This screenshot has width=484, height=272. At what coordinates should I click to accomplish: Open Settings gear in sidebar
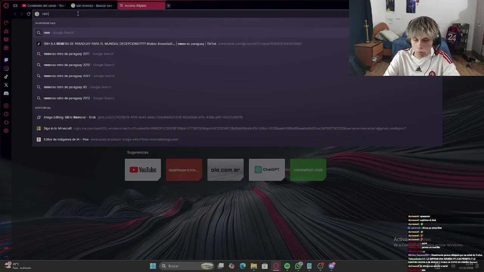point(6,131)
